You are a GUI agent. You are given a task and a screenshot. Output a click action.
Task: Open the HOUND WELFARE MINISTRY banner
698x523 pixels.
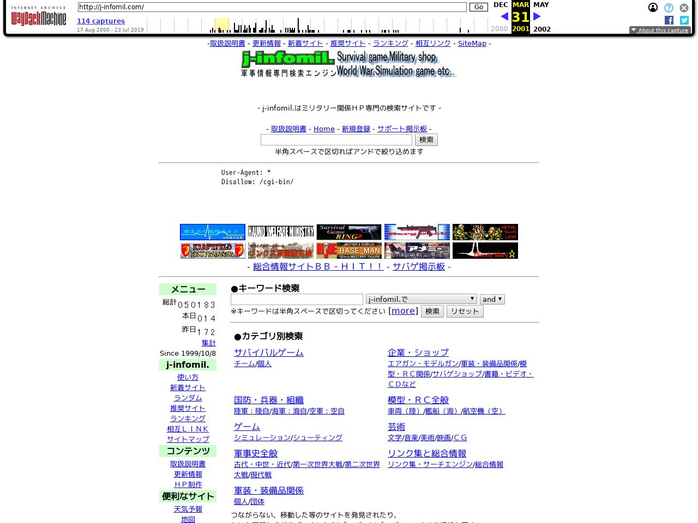280,232
